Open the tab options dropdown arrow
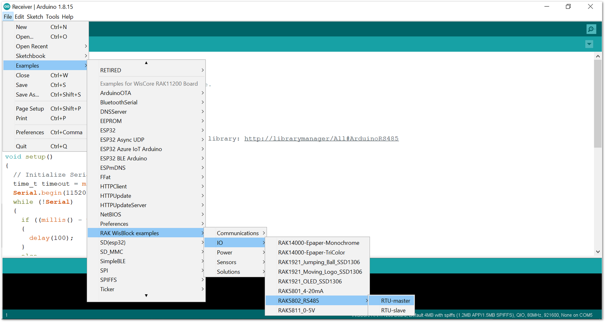Image resolution: width=605 pixels, height=322 pixels. click(589, 44)
